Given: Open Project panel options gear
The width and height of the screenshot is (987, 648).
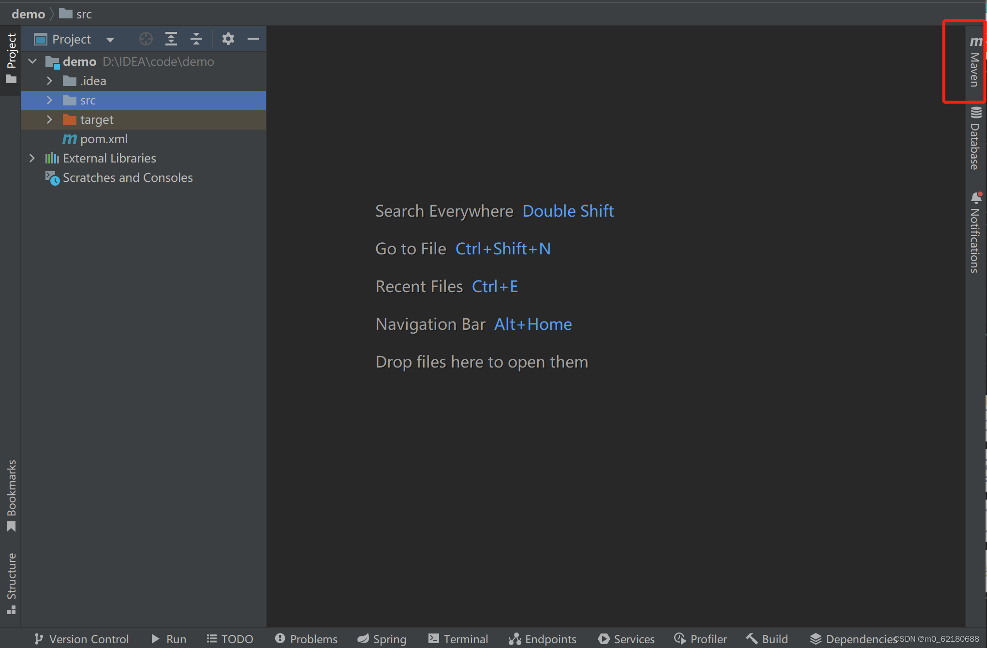Looking at the screenshot, I should pyautogui.click(x=228, y=39).
